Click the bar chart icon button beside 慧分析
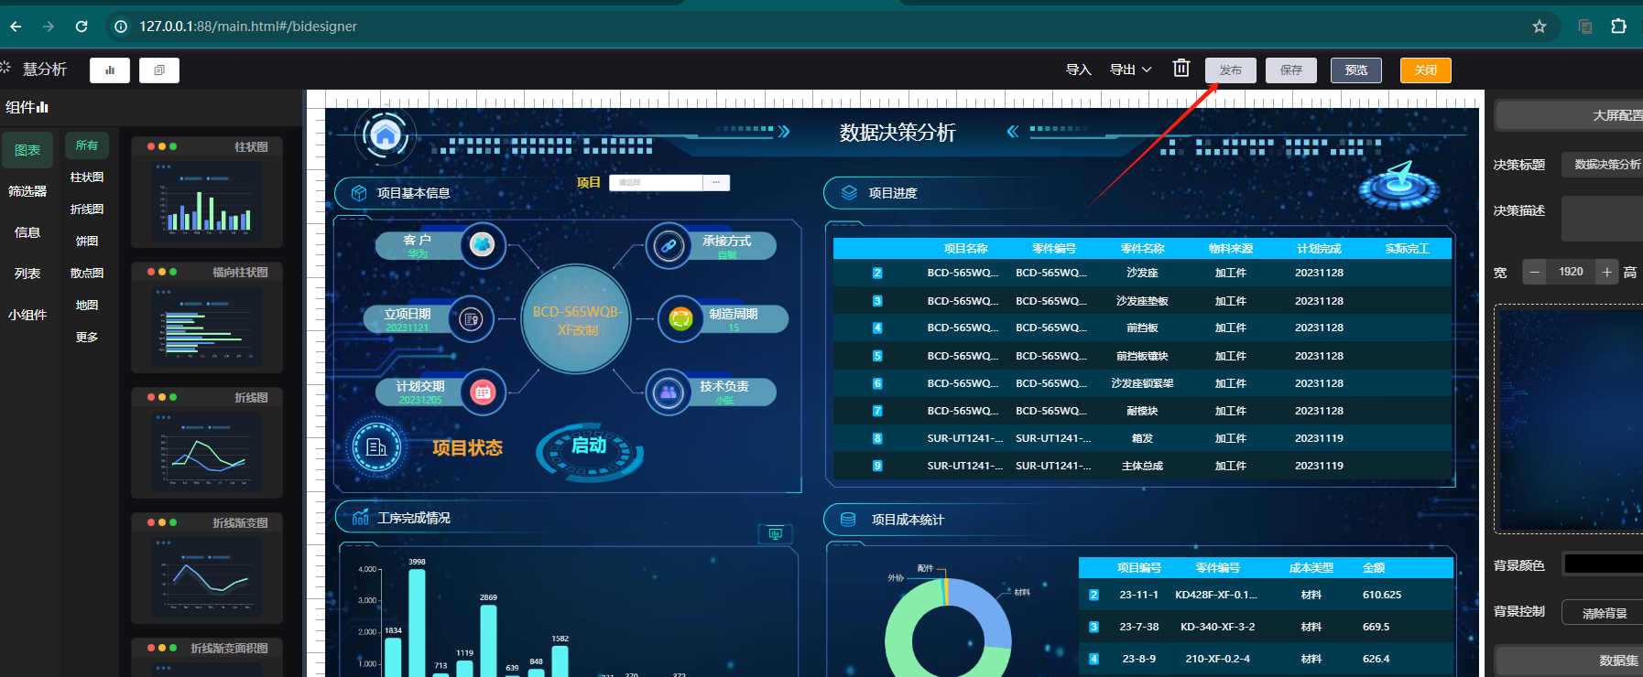Viewport: 1643px width, 677px height. coord(110,70)
